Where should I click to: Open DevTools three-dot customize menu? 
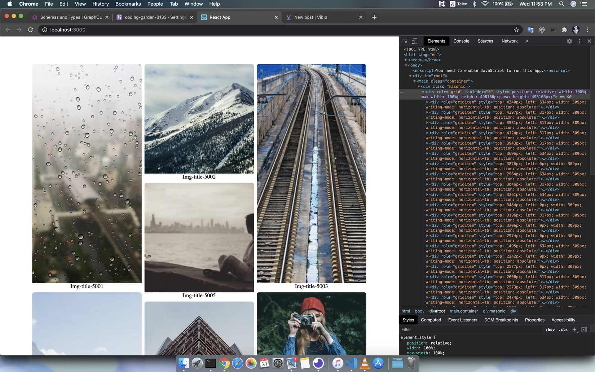pos(579,41)
